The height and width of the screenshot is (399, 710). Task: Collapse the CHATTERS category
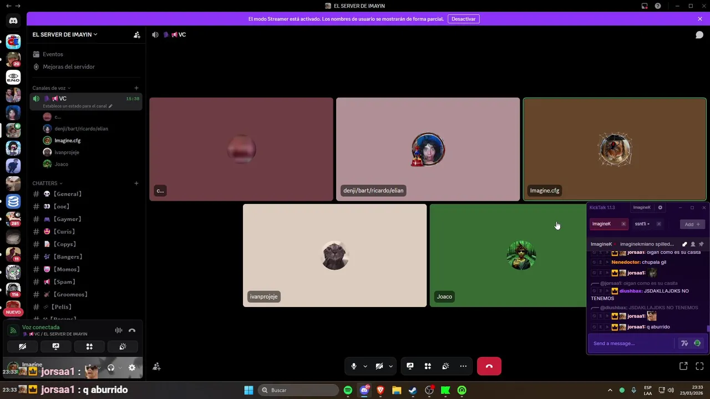tap(48, 183)
